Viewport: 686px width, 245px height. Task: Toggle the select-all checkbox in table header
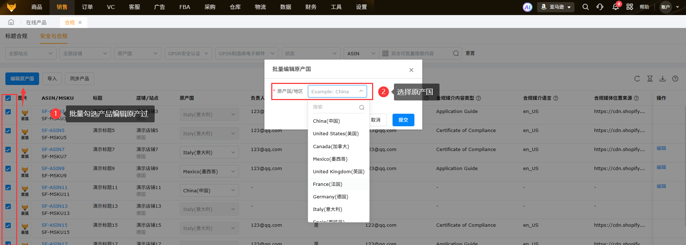pos(8,98)
